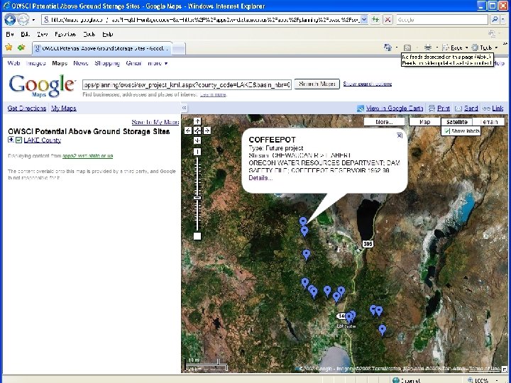Viewport: 511px width, 383px height.
Task: Pan the map up with arrow control
Action: tap(197, 121)
